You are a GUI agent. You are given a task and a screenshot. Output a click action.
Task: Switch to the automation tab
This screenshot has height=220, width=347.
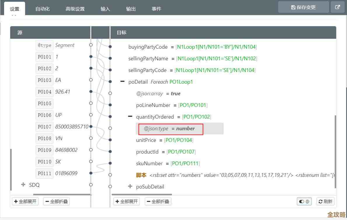[43, 9]
